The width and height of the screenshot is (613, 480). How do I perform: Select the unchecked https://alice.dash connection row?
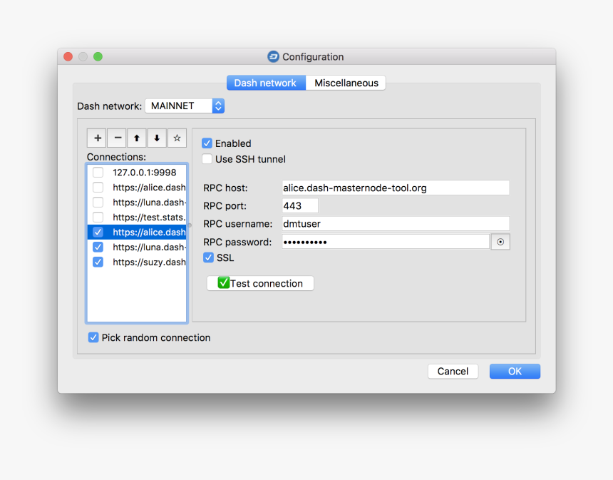tap(137, 188)
